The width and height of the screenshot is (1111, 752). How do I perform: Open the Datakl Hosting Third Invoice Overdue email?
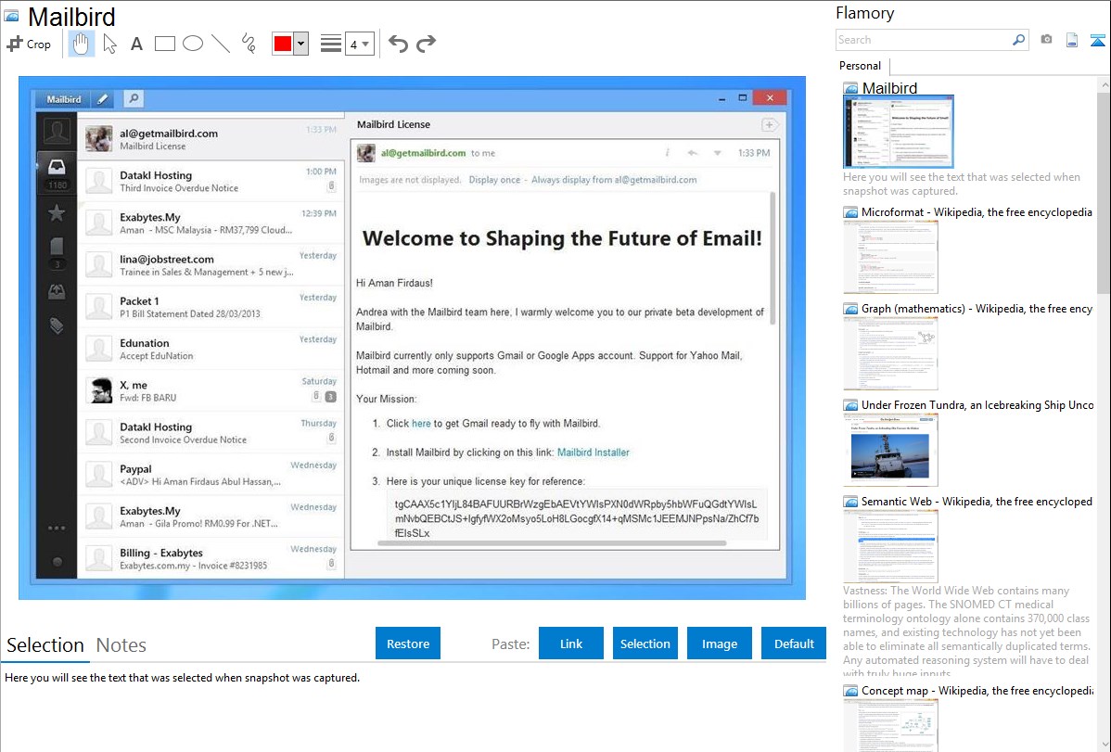211,182
